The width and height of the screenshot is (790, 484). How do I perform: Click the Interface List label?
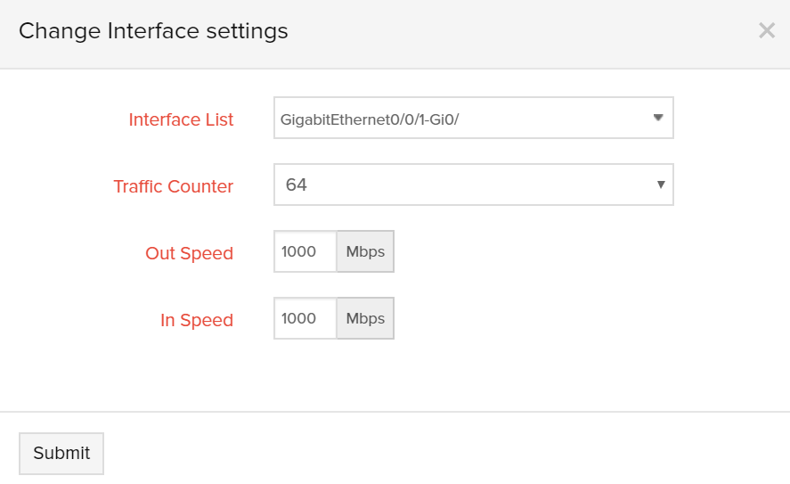point(181,119)
